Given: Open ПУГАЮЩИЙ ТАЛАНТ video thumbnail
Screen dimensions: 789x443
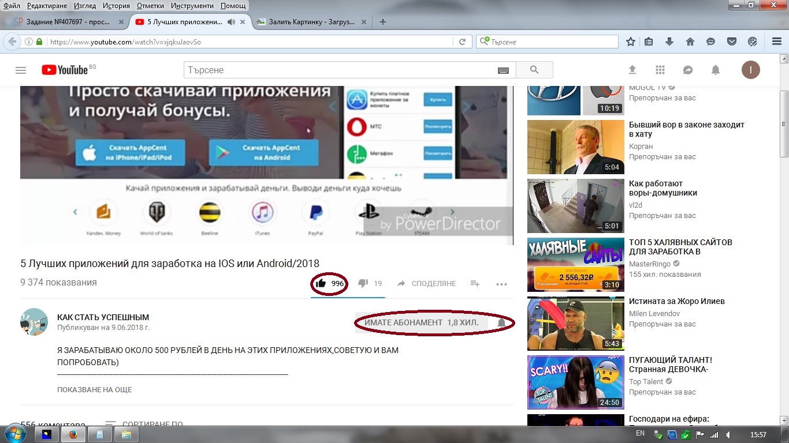Looking at the screenshot, I should [x=576, y=382].
